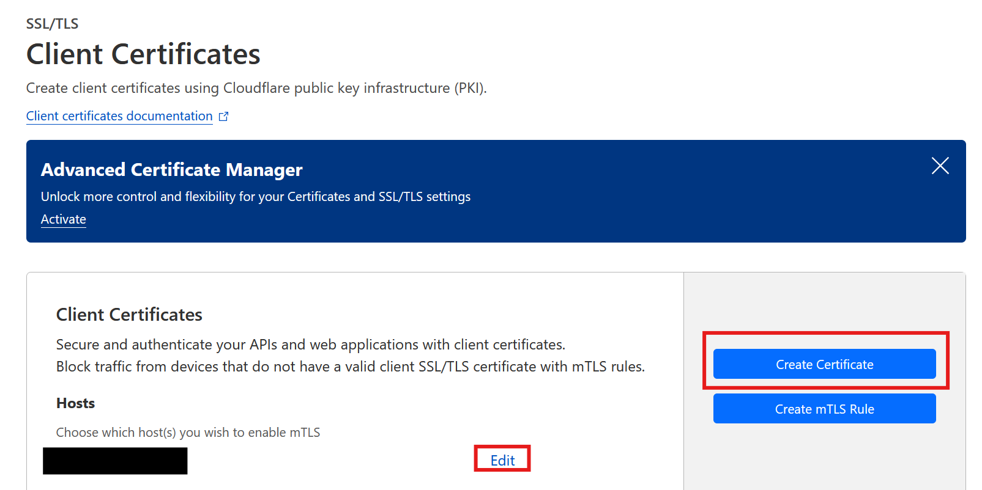Click the Create mTLS Rule button
The height and width of the screenshot is (490, 982).
[824, 409]
